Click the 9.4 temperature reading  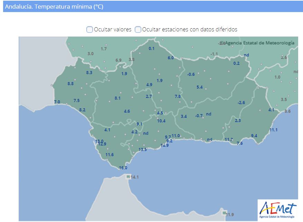click(x=254, y=136)
